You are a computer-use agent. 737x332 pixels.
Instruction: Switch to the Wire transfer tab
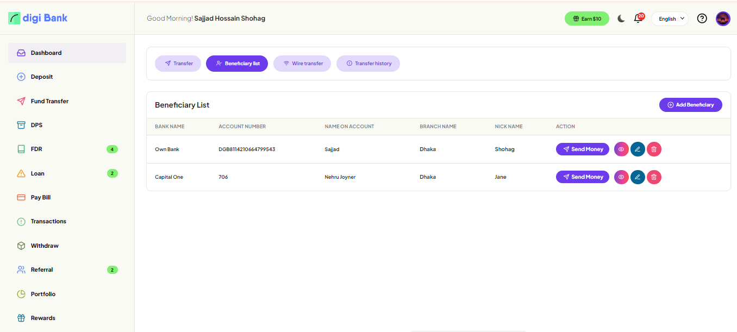pos(302,64)
